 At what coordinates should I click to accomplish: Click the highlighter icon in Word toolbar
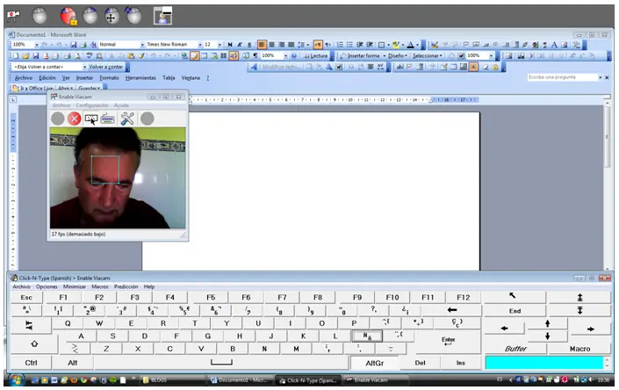tap(396, 45)
